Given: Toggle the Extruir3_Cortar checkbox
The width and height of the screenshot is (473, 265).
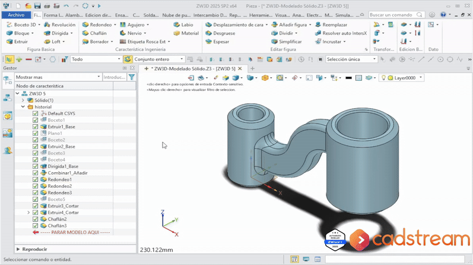Looking at the screenshot, I should point(35,206).
